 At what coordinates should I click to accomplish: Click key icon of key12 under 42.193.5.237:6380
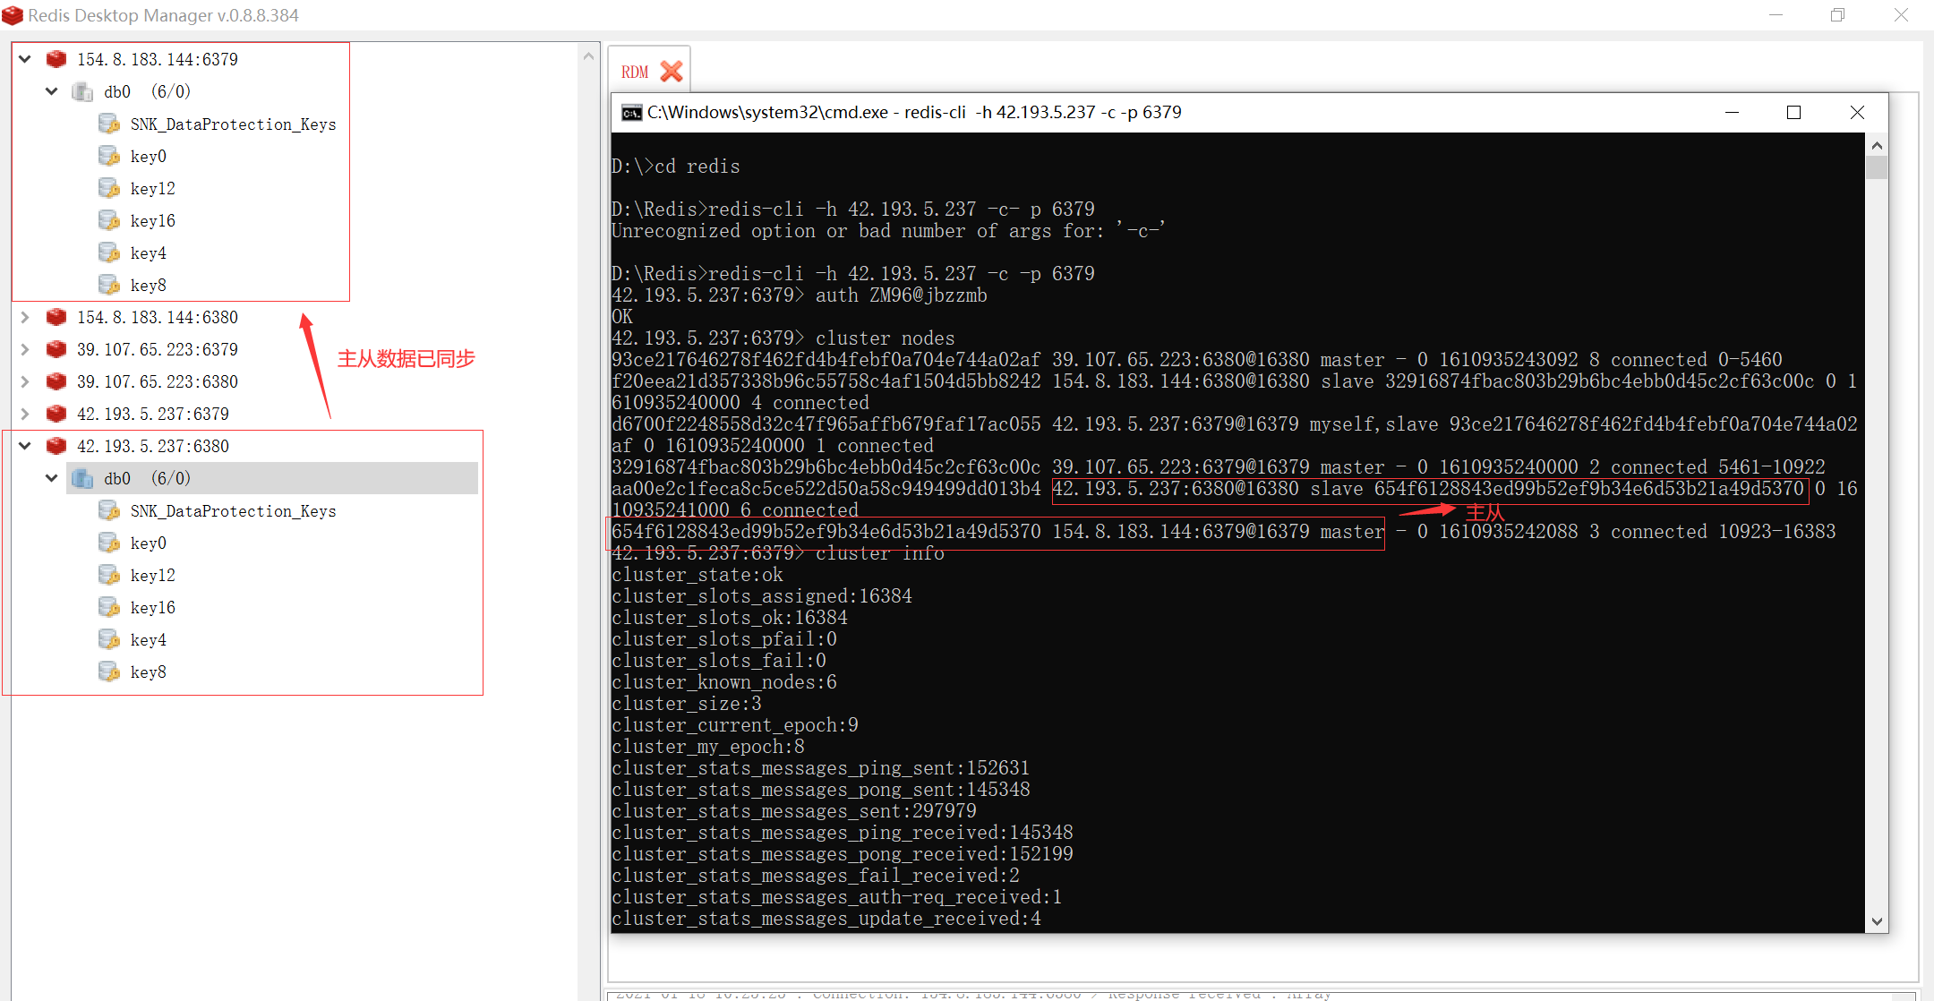click(x=109, y=575)
